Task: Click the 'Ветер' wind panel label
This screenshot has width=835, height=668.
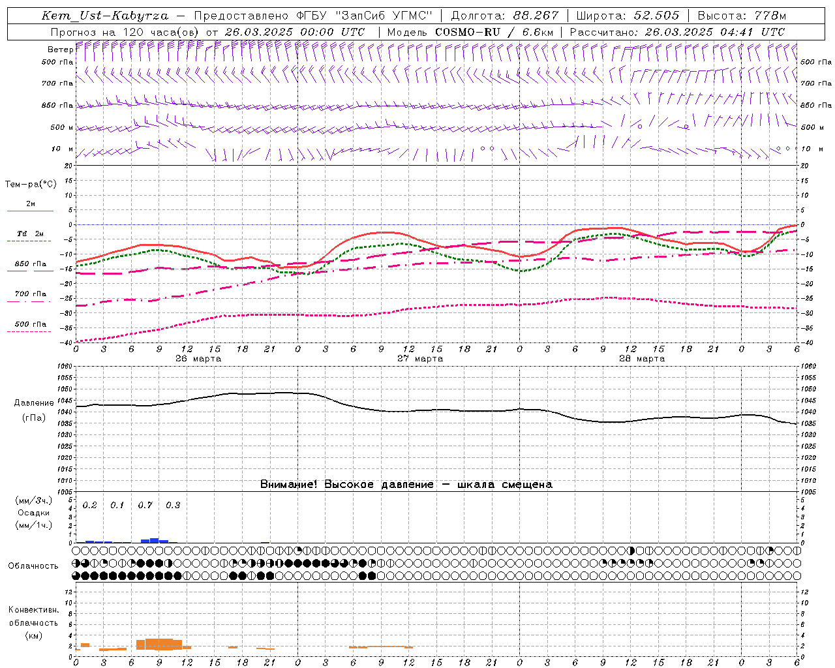Action: coord(60,50)
